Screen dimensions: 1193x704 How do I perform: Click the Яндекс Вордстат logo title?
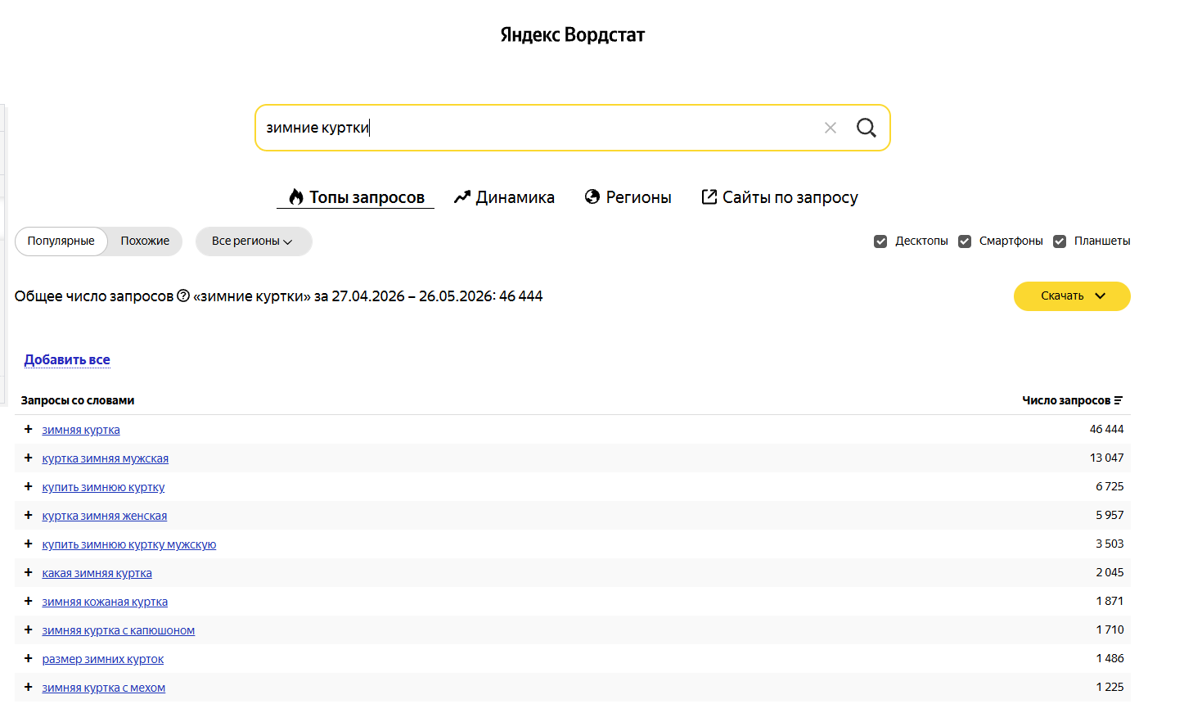coord(573,34)
